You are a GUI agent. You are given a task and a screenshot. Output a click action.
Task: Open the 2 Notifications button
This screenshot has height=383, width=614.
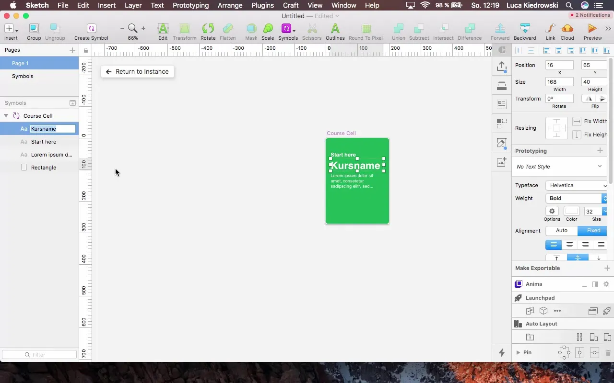[590, 15]
